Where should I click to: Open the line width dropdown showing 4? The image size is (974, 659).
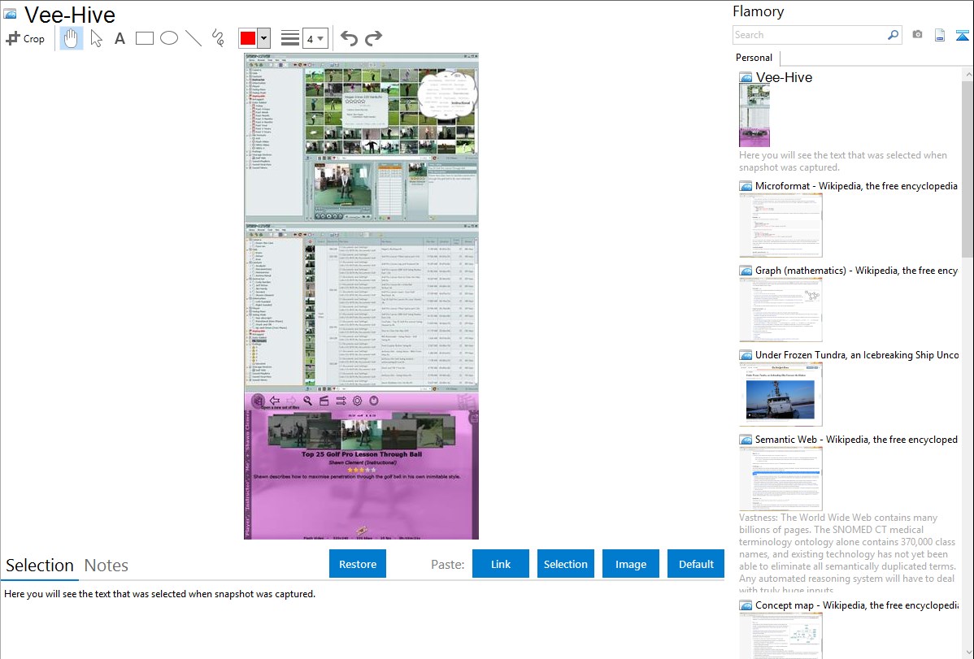pyautogui.click(x=315, y=38)
